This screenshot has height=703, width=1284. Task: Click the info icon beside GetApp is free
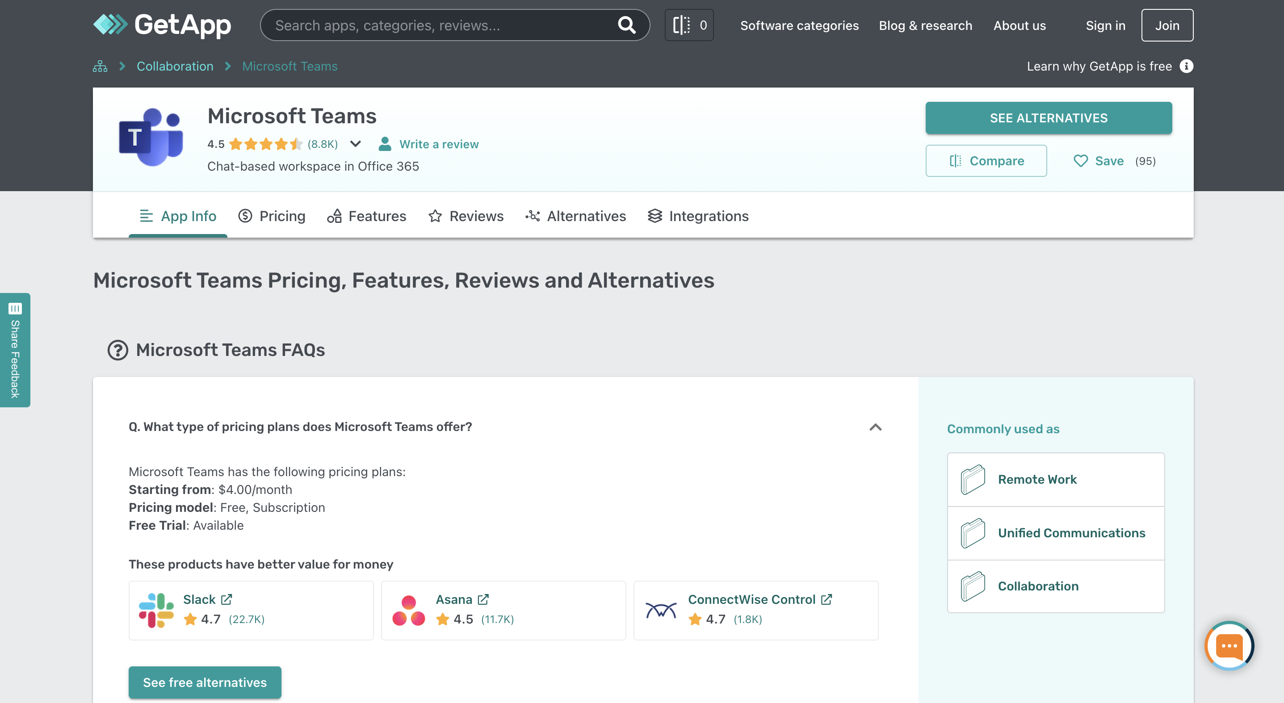click(1186, 66)
